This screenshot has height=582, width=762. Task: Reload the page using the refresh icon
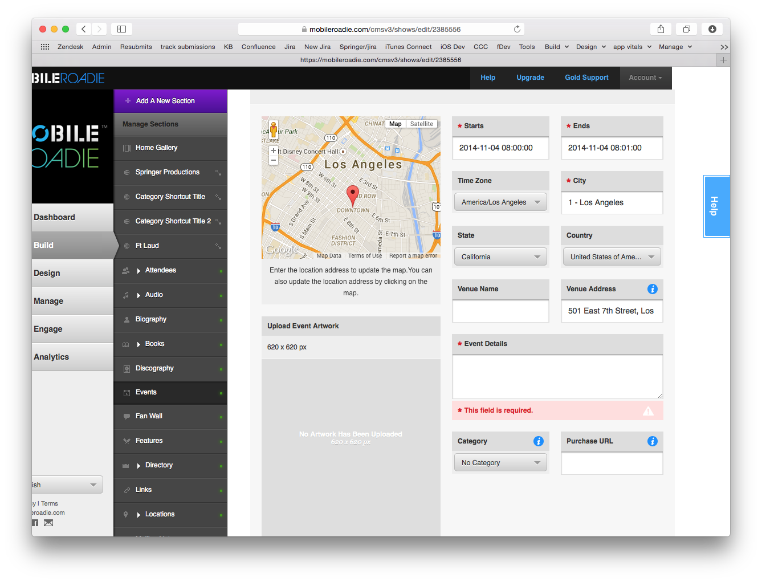point(517,29)
